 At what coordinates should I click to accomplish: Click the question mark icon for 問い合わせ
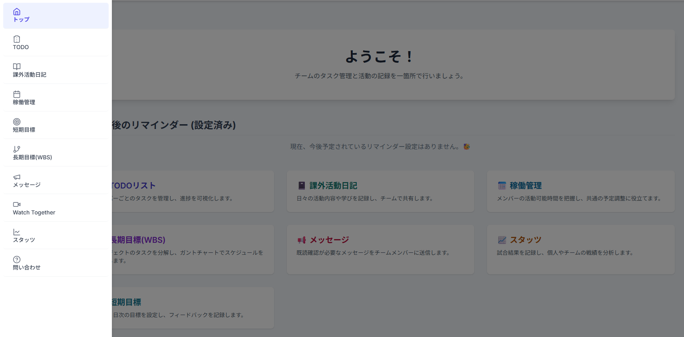pos(17,260)
